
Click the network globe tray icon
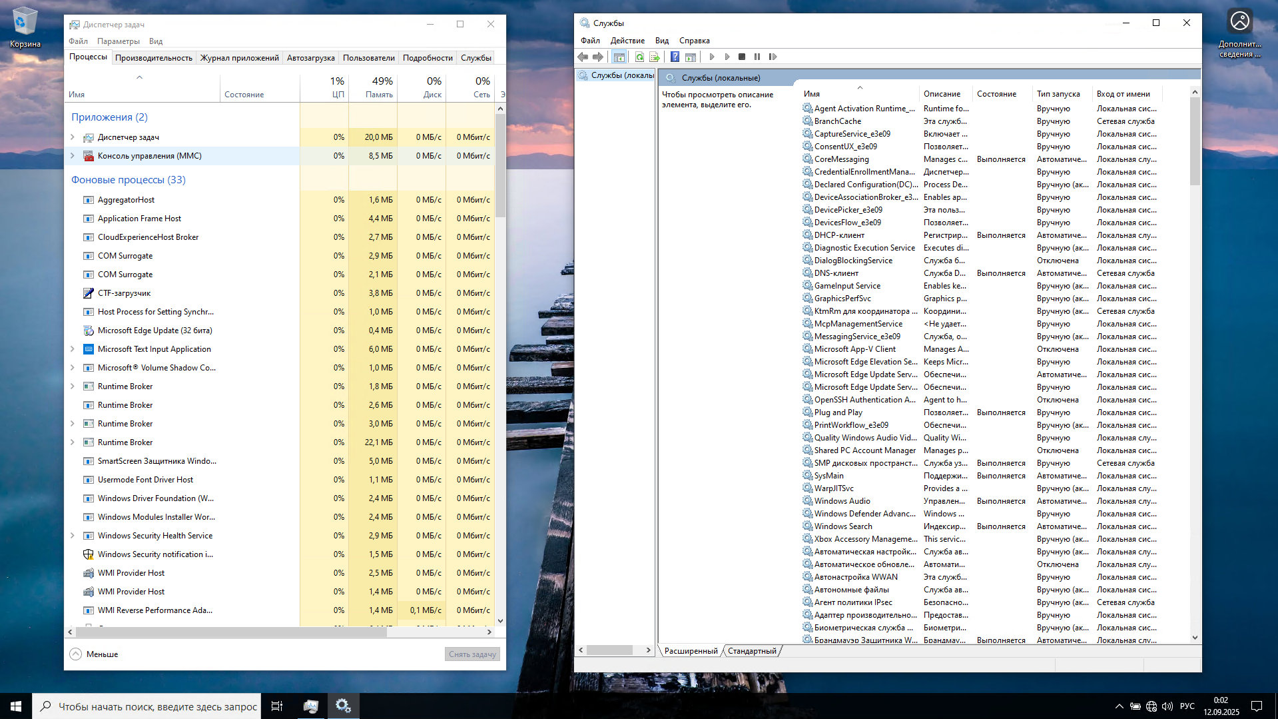point(1151,706)
